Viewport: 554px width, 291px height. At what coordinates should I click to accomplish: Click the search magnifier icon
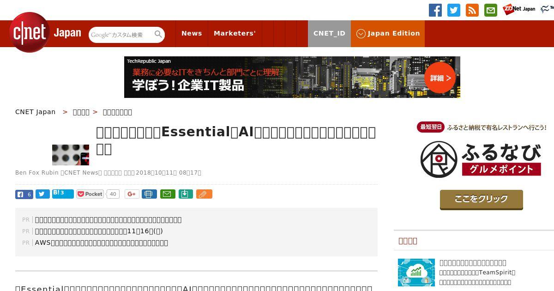(x=158, y=34)
